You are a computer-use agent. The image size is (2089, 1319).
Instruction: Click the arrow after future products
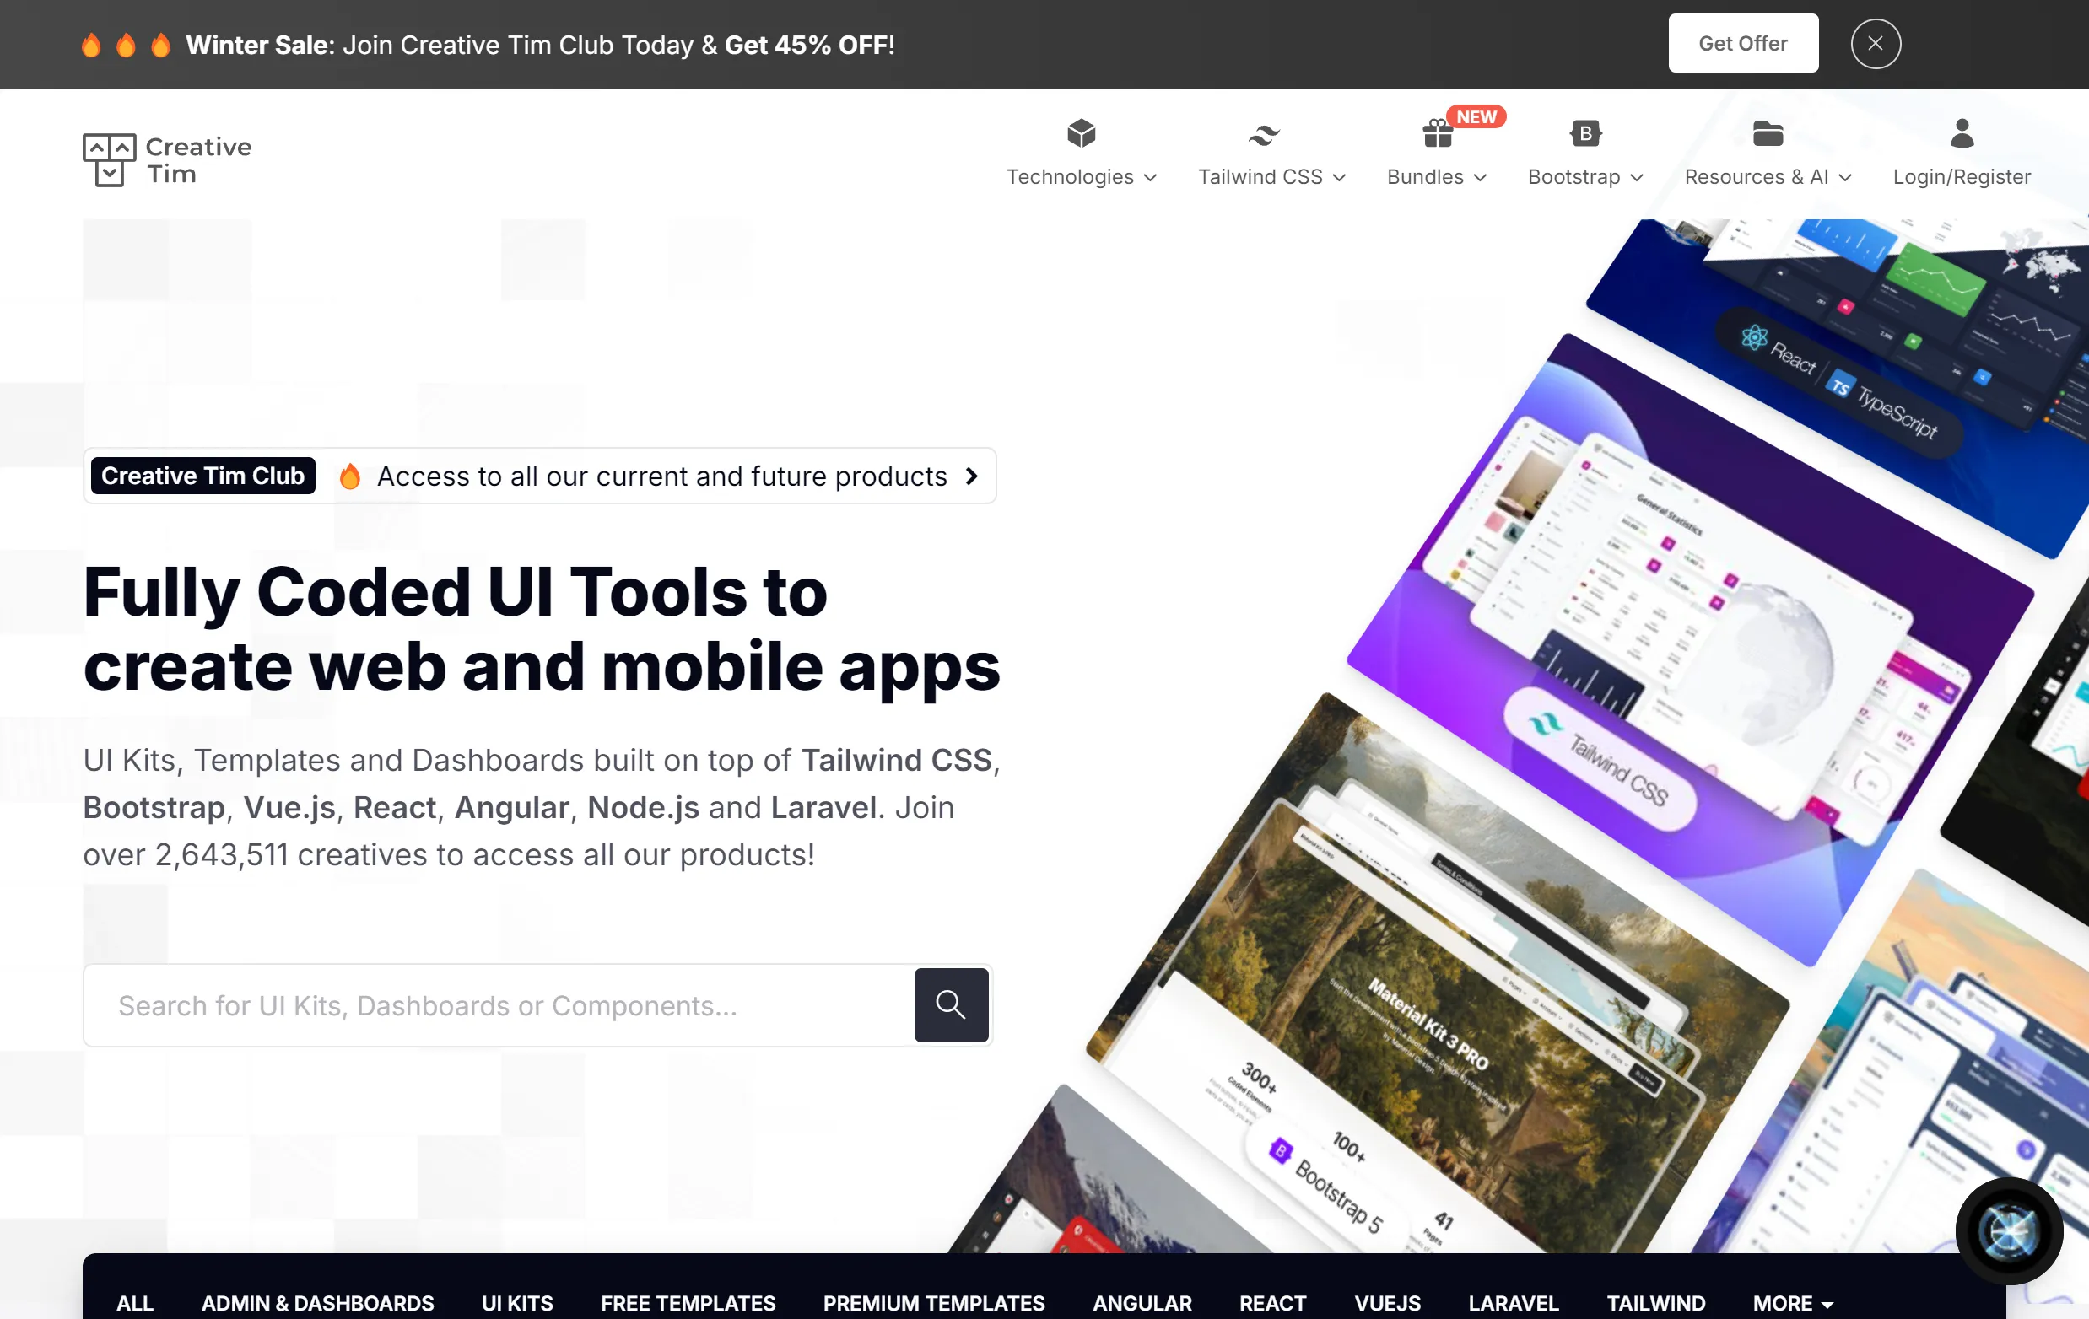point(972,476)
